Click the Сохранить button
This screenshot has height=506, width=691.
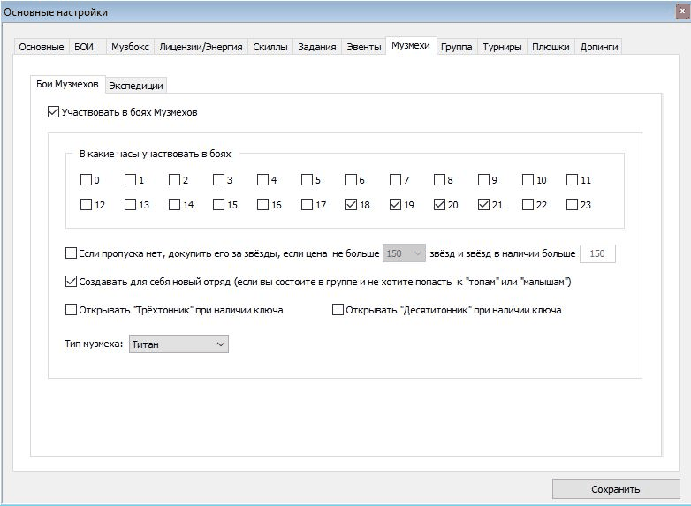coord(616,489)
